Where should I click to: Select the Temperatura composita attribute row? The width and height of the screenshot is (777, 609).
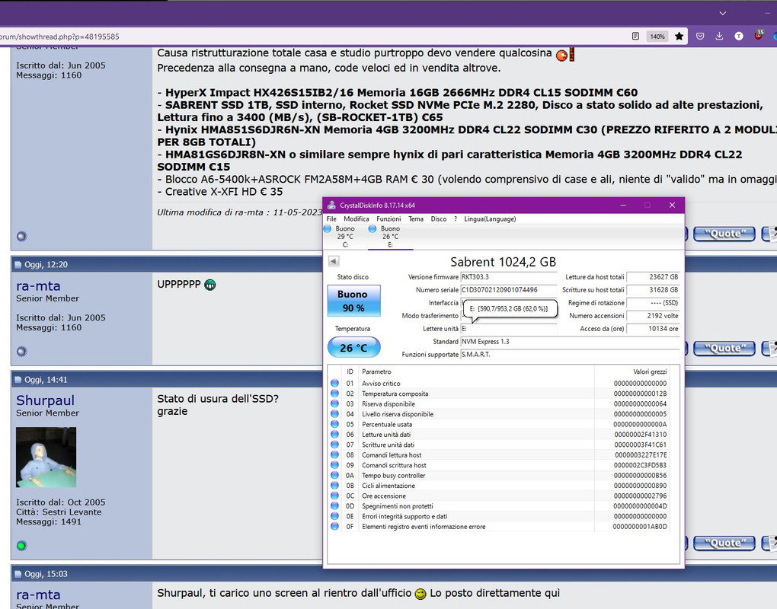pos(499,394)
